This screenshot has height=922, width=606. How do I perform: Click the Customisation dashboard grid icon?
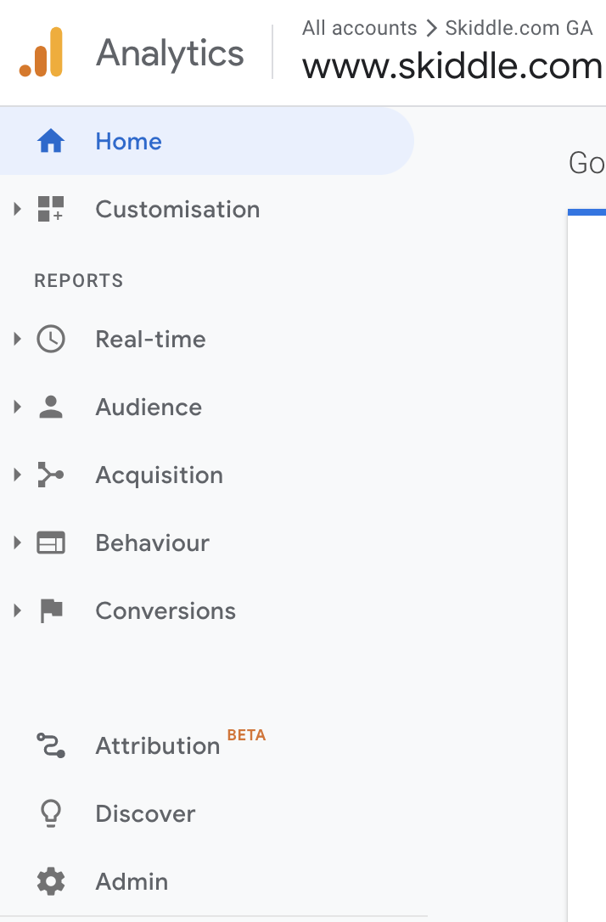tap(51, 209)
